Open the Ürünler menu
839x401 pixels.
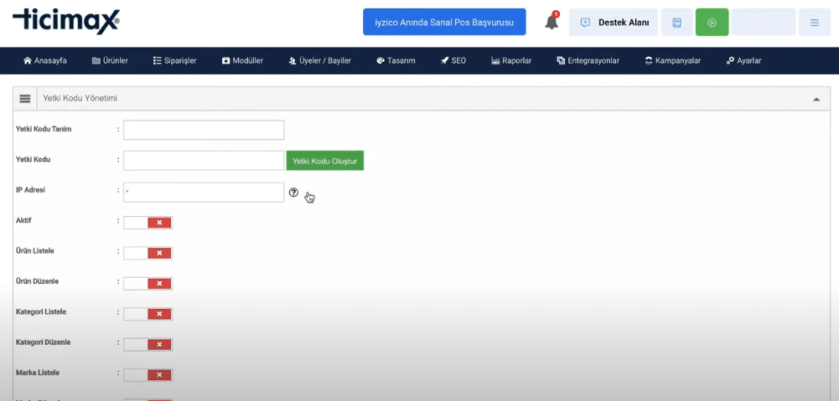coord(110,61)
